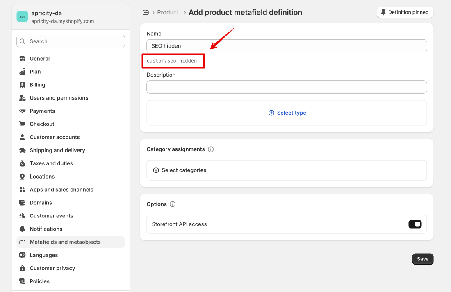This screenshot has height=292, width=451.
Task: Toggle the Definition pinned button
Action: 405,12
